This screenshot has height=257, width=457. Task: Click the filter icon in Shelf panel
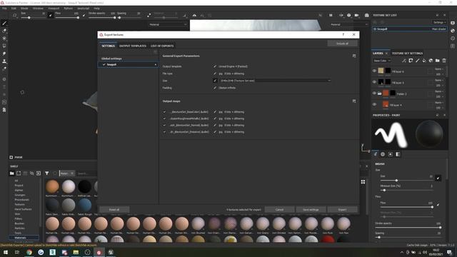(x=46, y=173)
